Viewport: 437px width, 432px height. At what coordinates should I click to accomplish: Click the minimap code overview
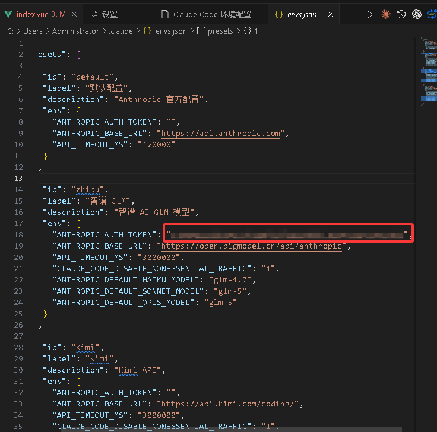pyautogui.click(x=429, y=71)
